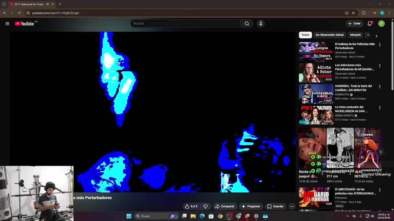The width and height of the screenshot is (394, 221).
Task: Go back in browser history
Action: [4, 13]
